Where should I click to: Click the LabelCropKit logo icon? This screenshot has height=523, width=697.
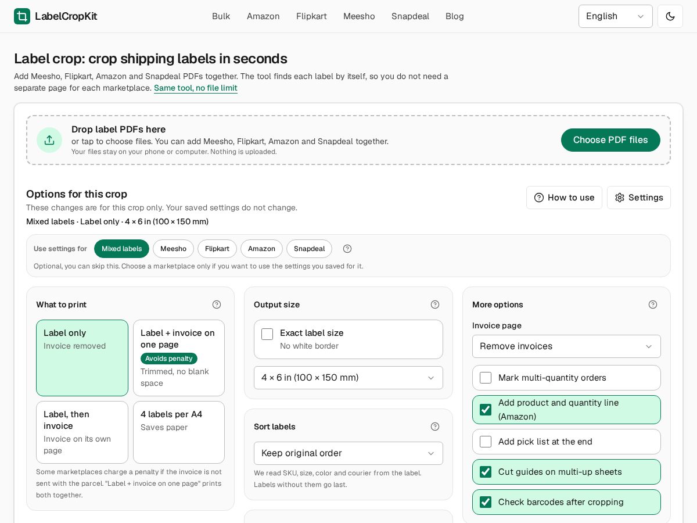pos(22,16)
